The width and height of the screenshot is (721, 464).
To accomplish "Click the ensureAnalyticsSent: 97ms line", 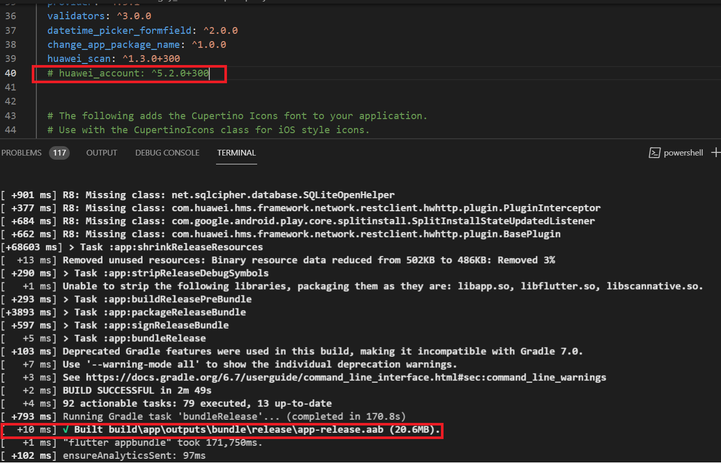I will coord(104,456).
